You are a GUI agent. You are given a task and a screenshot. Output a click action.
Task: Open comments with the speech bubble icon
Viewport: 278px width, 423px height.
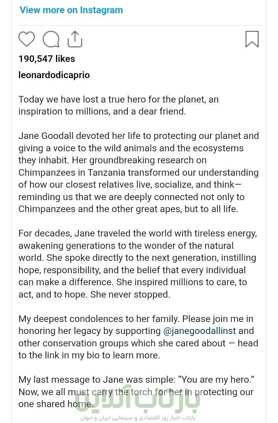click(51, 39)
